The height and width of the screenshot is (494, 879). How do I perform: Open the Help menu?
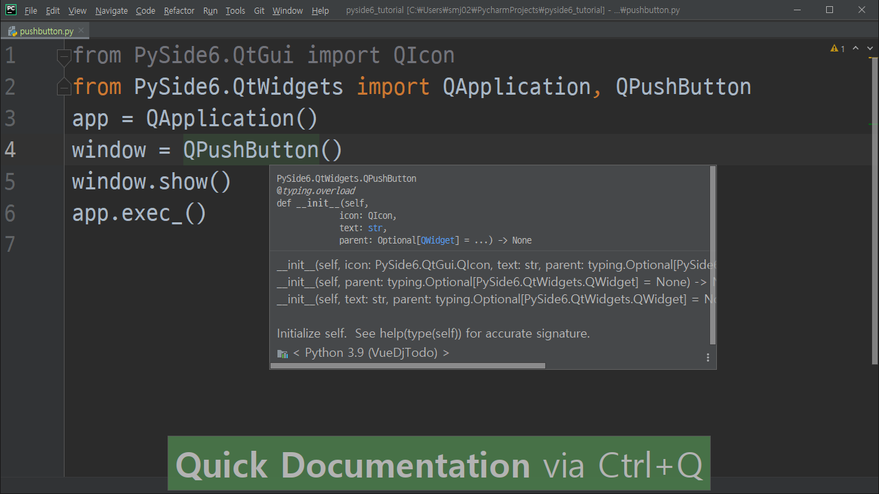click(x=320, y=10)
